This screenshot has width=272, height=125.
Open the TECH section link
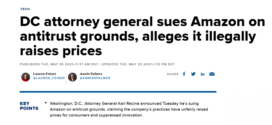pos(25,9)
